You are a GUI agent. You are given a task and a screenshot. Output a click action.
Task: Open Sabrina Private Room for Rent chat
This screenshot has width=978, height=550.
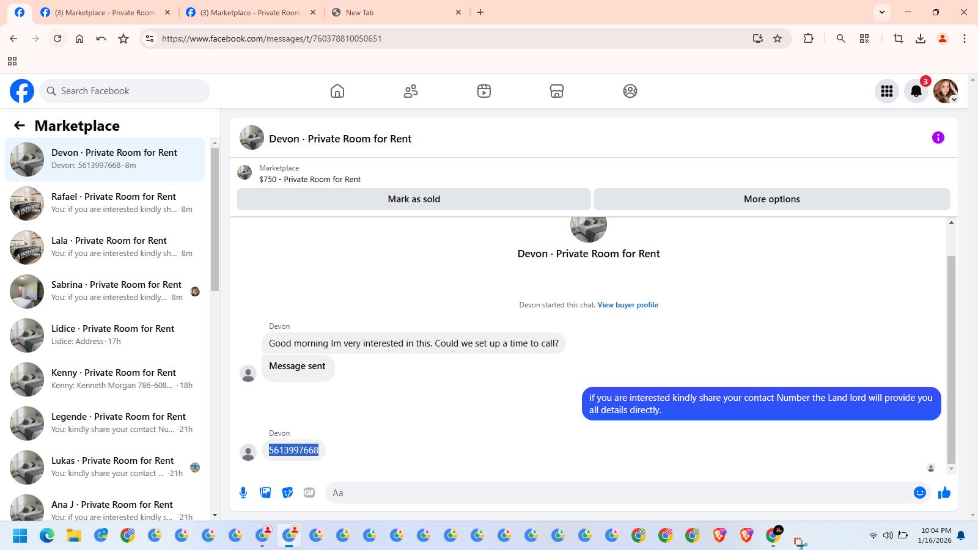105,291
